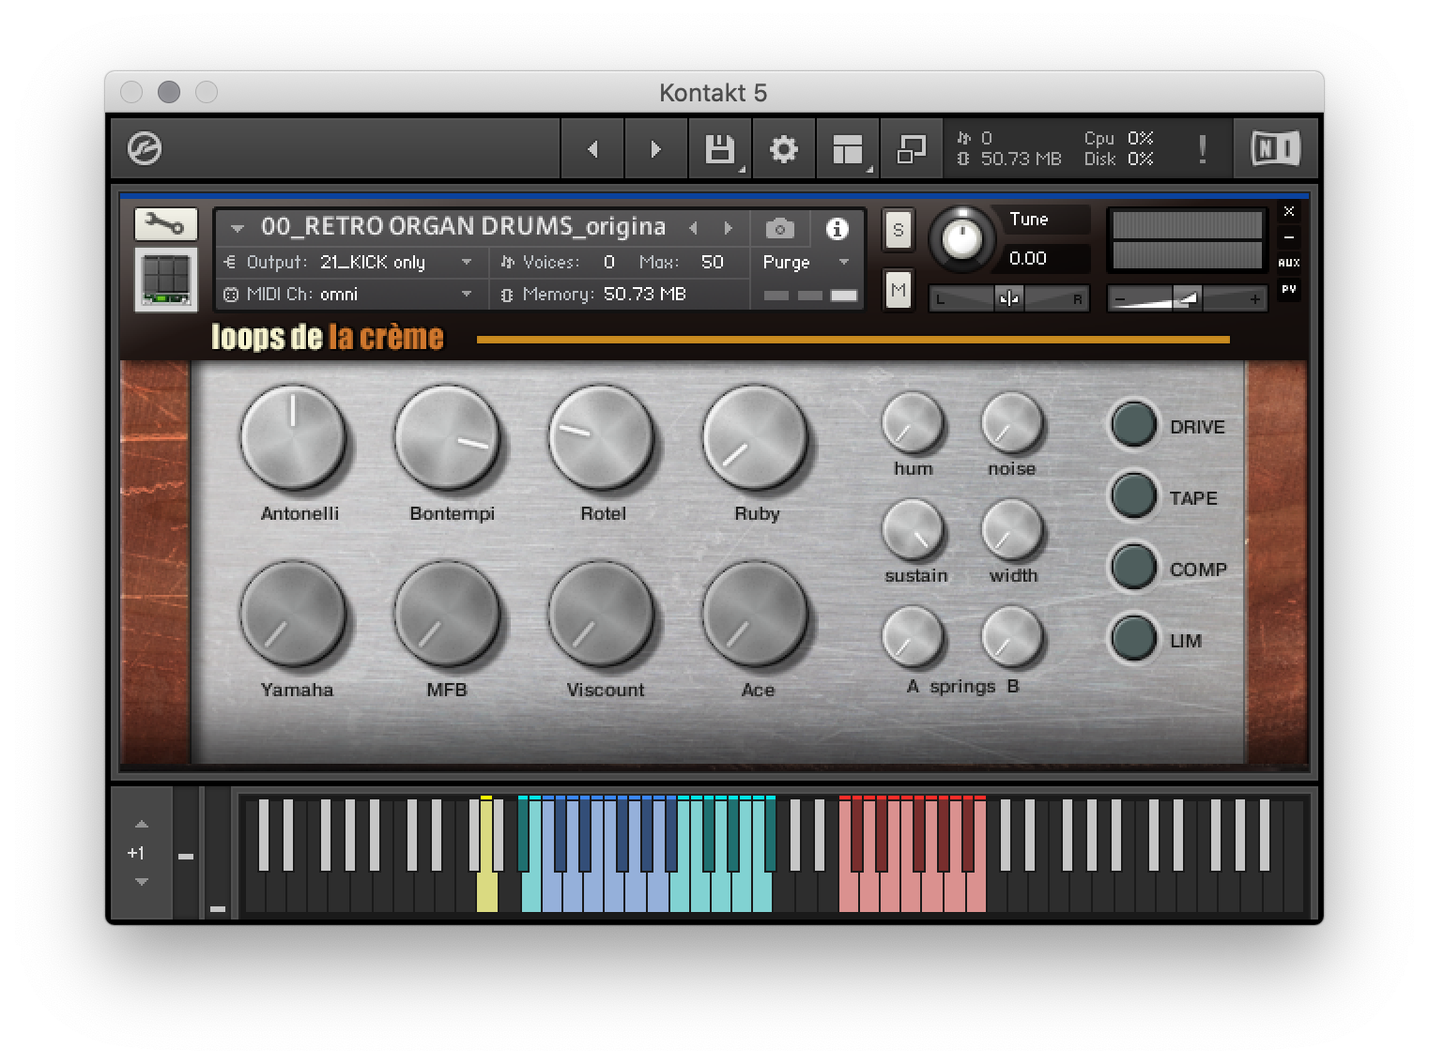Shift keyboard octave up with arrow
This screenshot has height=1064, width=1429.
[142, 825]
